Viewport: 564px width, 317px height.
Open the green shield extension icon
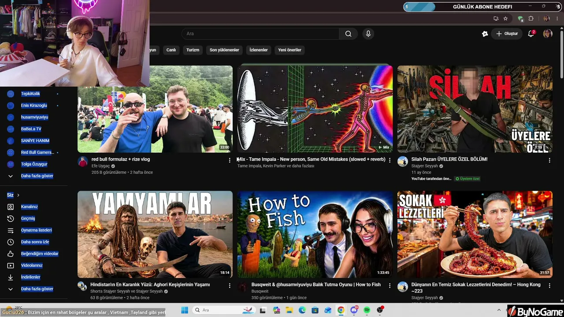(x=520, y=18)
